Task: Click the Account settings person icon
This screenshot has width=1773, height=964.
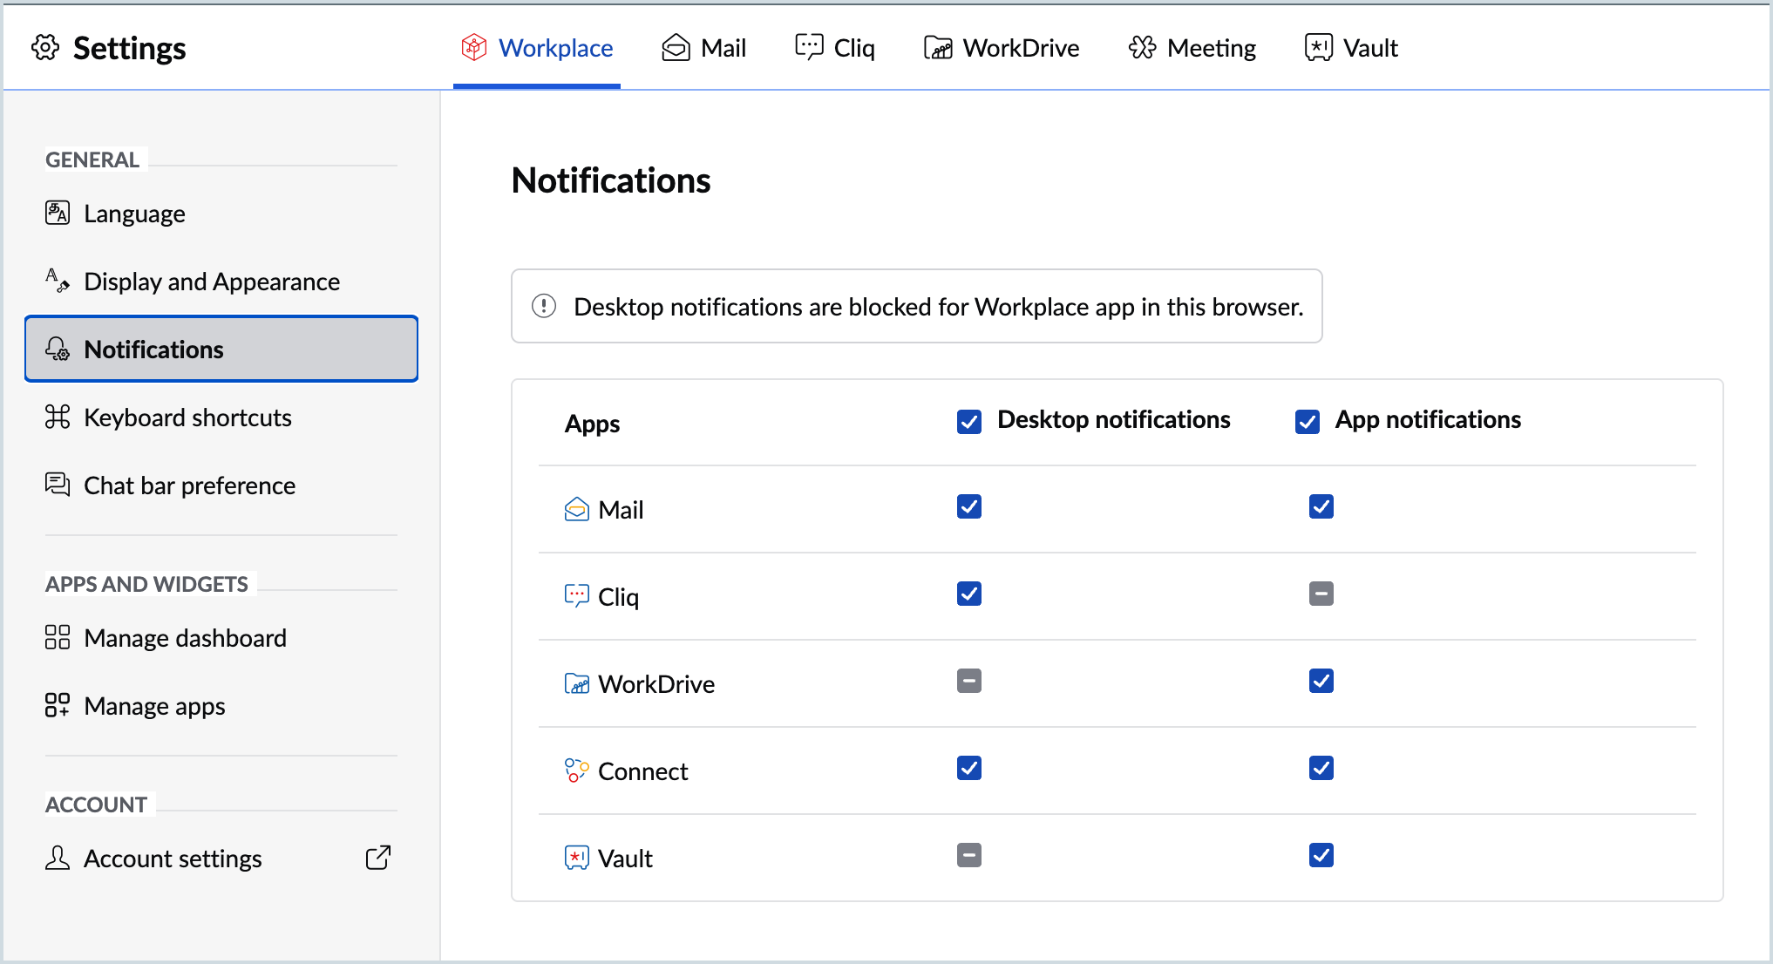Action: click(x=58, y=858)
